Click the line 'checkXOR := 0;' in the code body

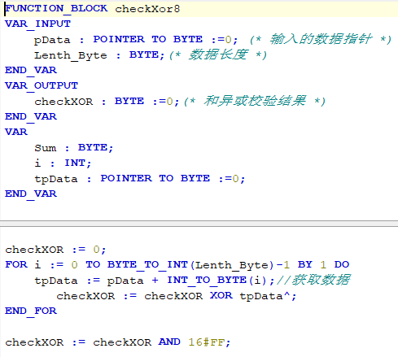click(x=55, y=250)
